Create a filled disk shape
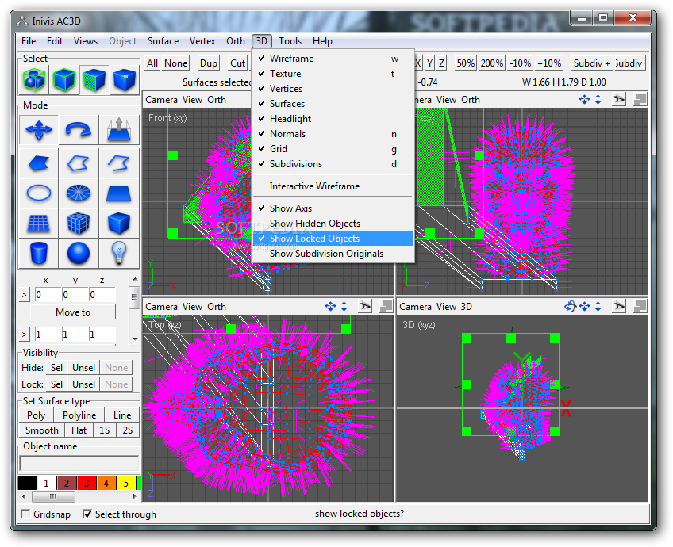Viewport: 673px width, 547px height. pyautogui.click(x=79, y=193)
